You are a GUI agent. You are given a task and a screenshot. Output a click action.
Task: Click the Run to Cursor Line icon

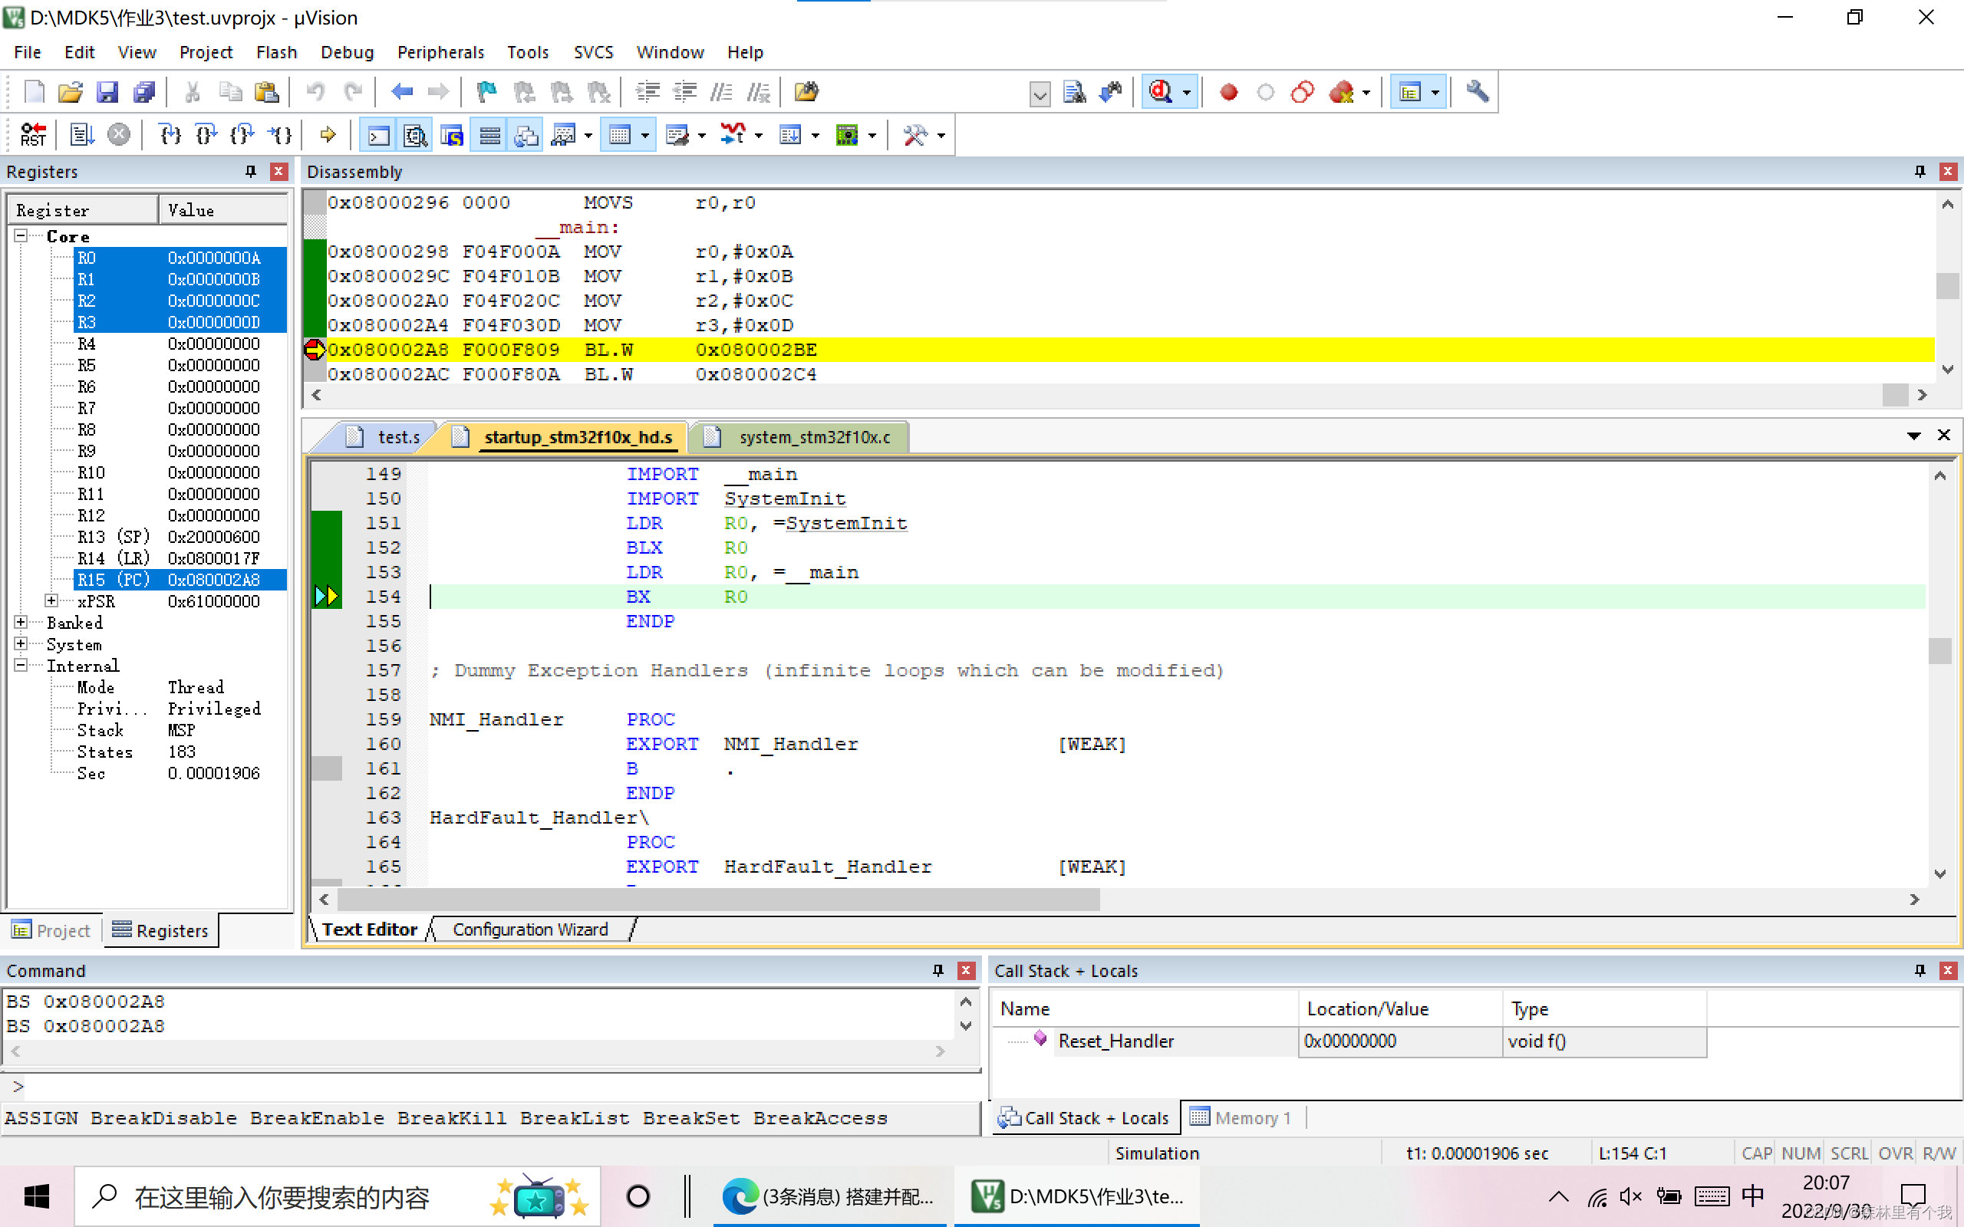click(279, 135)
